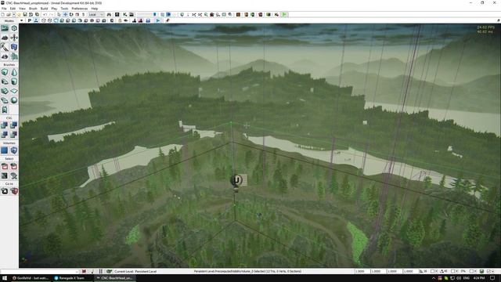Redo the last action
Image resolution: width=501 pixels, height=282 pixels.
tap(51, 15)
